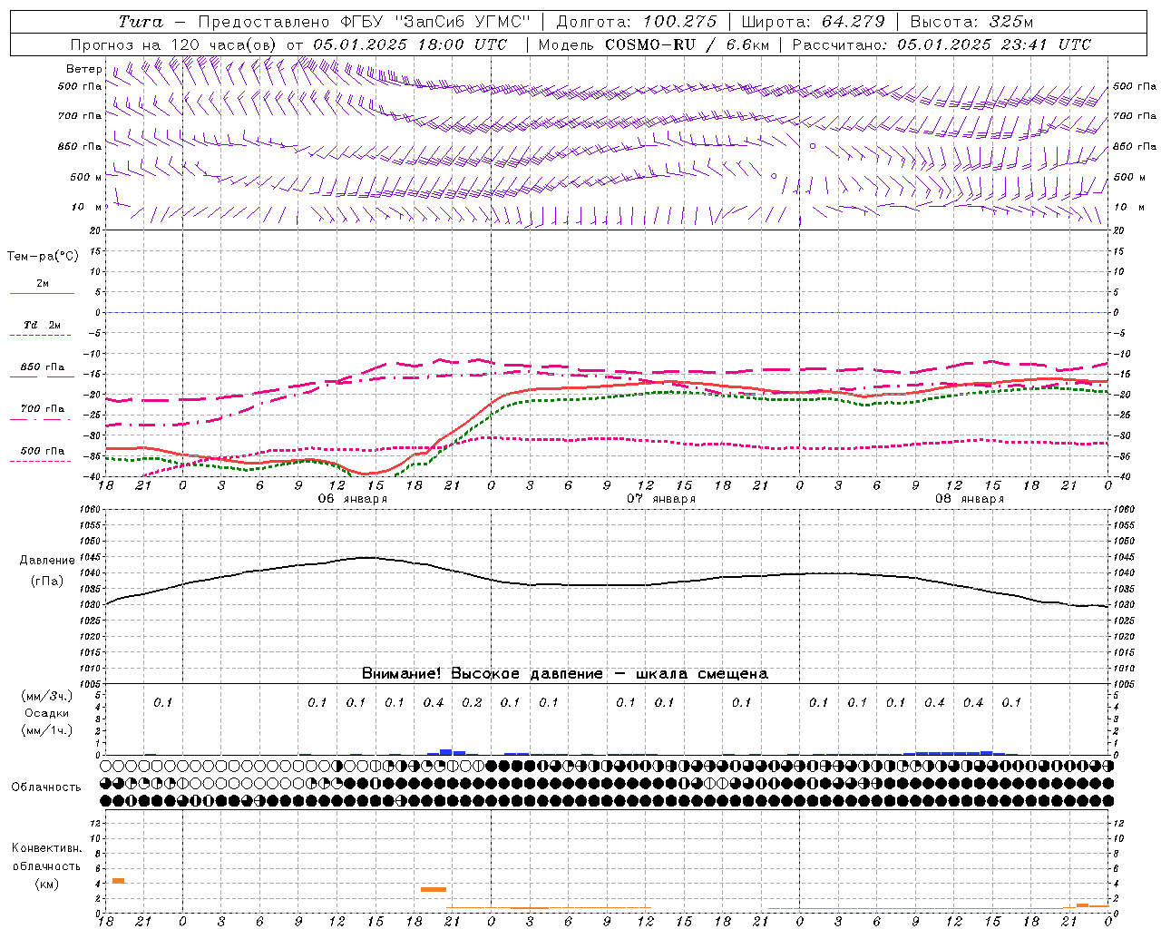
Task: Click the calm-wind circle at 850 гПа level
Action: click(x=813, y=145)
